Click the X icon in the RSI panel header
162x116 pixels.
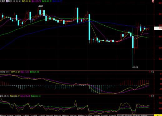click(153, 96)
